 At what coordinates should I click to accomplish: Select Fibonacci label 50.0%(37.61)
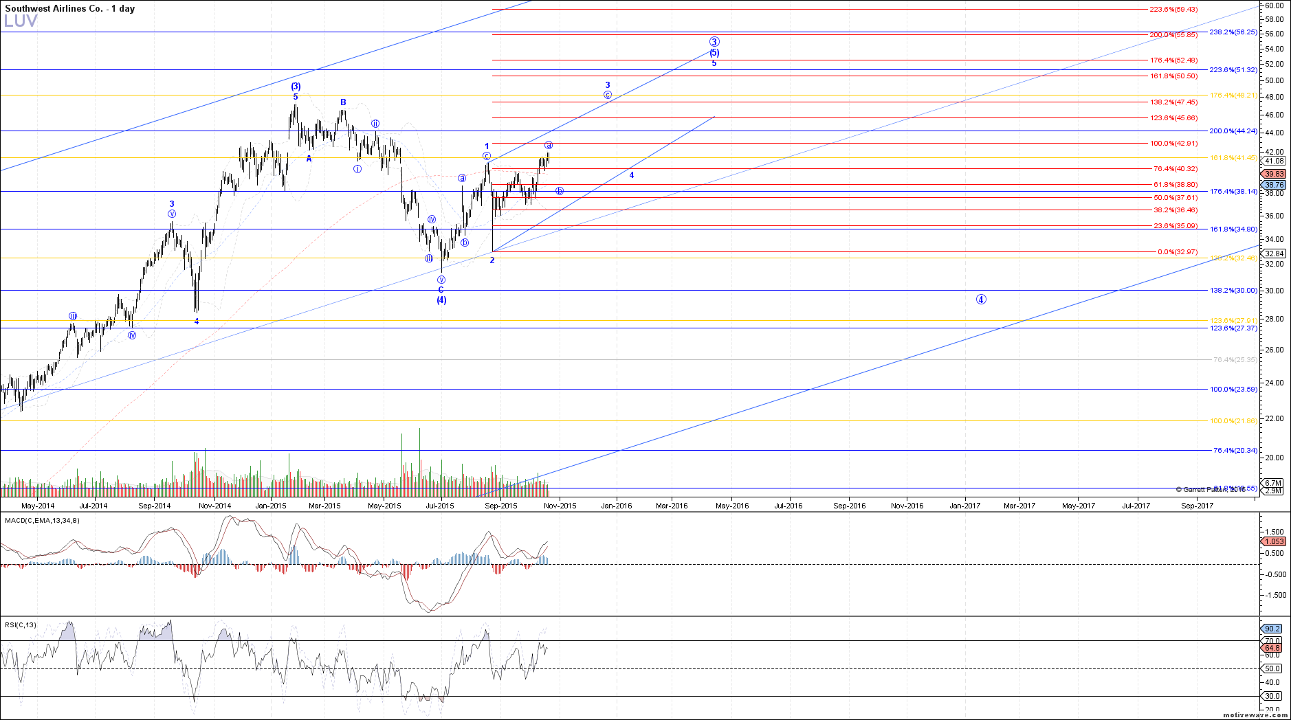pos(1175,198)
